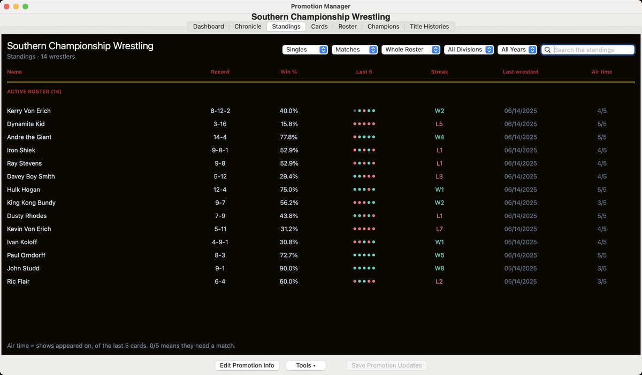The height and width of the screenshot is (375, 642).
Task: Click the Save Promotion Updates button
Action: click(387, 365)
